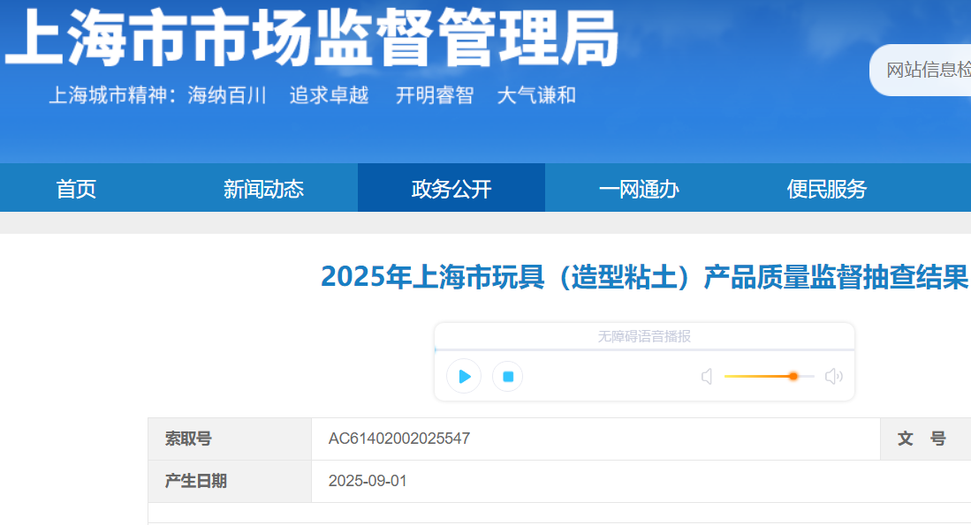Viewport: 971px width, 525px height.
Task: Click the 文号 header cell
Action: pyautogui.click(x=922, y=439)
